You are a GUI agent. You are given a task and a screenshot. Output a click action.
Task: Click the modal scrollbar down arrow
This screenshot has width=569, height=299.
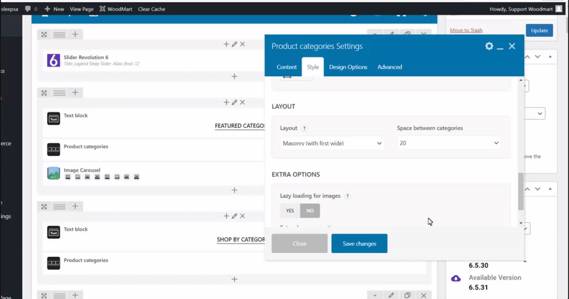[521, 223]
